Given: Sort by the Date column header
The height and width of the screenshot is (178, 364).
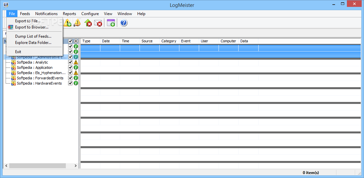Looking at the screenshot, I should 110,41.
